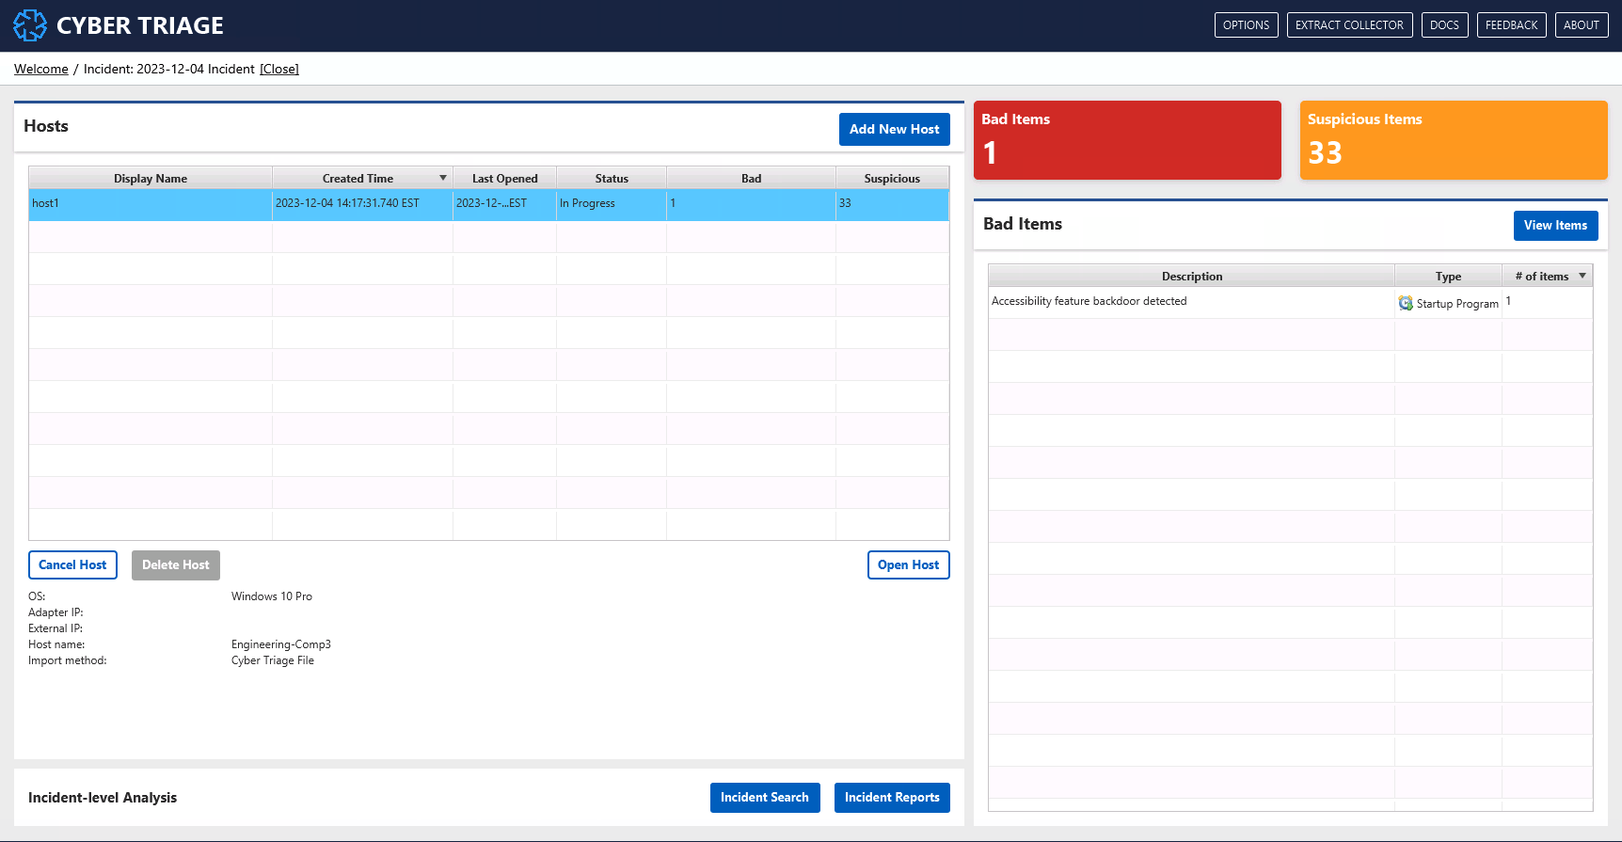1622x842 pixels.
Task: Open Incident Search
Action: [x=765, y=798]
